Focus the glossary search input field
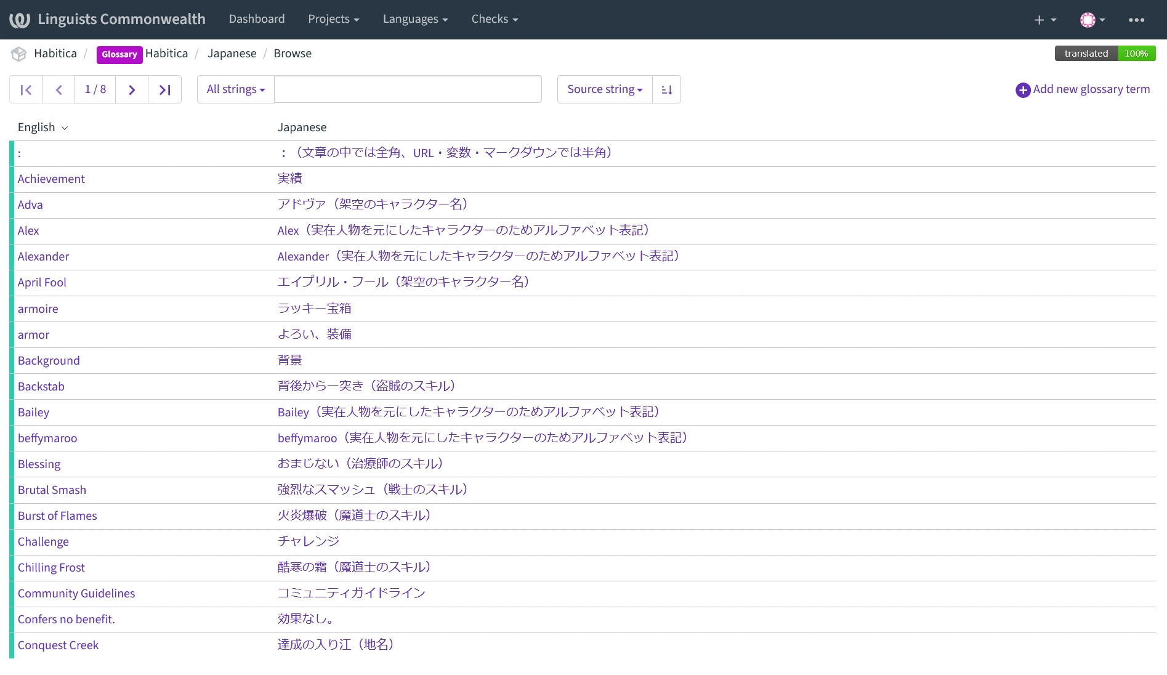Image resolution: width=1167 pixels, height=675 pixels. click(x=408, y=90)
